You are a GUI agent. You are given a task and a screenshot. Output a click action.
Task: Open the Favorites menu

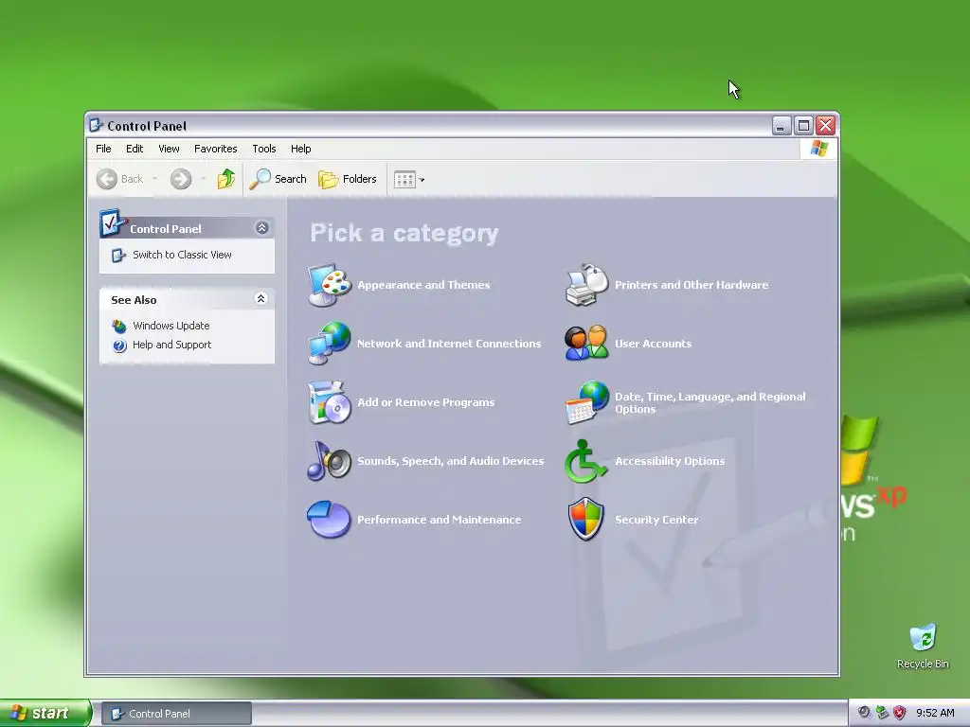tap(215, 149)
